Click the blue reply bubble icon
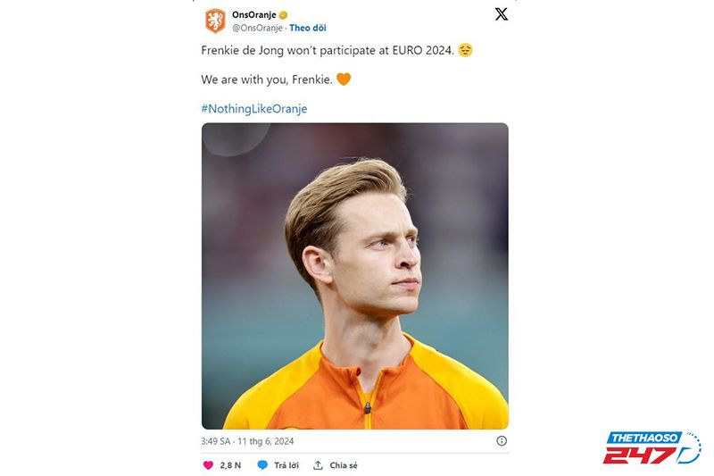 [x=262, y=465]
